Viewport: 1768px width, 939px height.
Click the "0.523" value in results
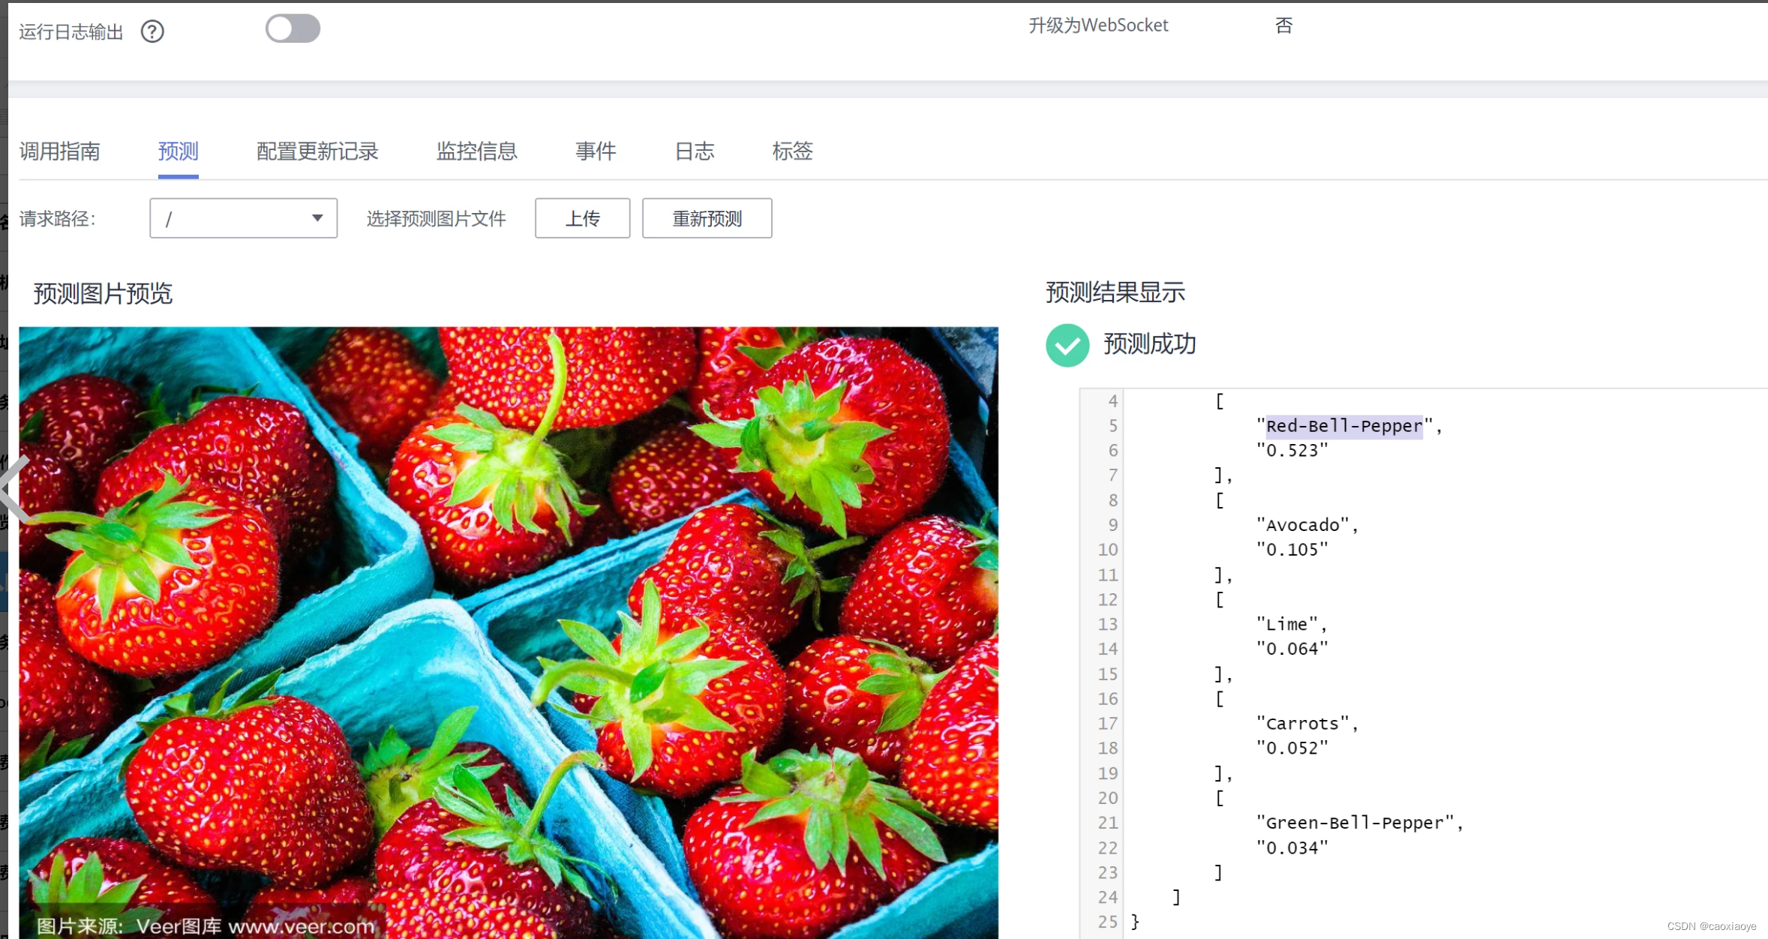[x=1292, y=451]
